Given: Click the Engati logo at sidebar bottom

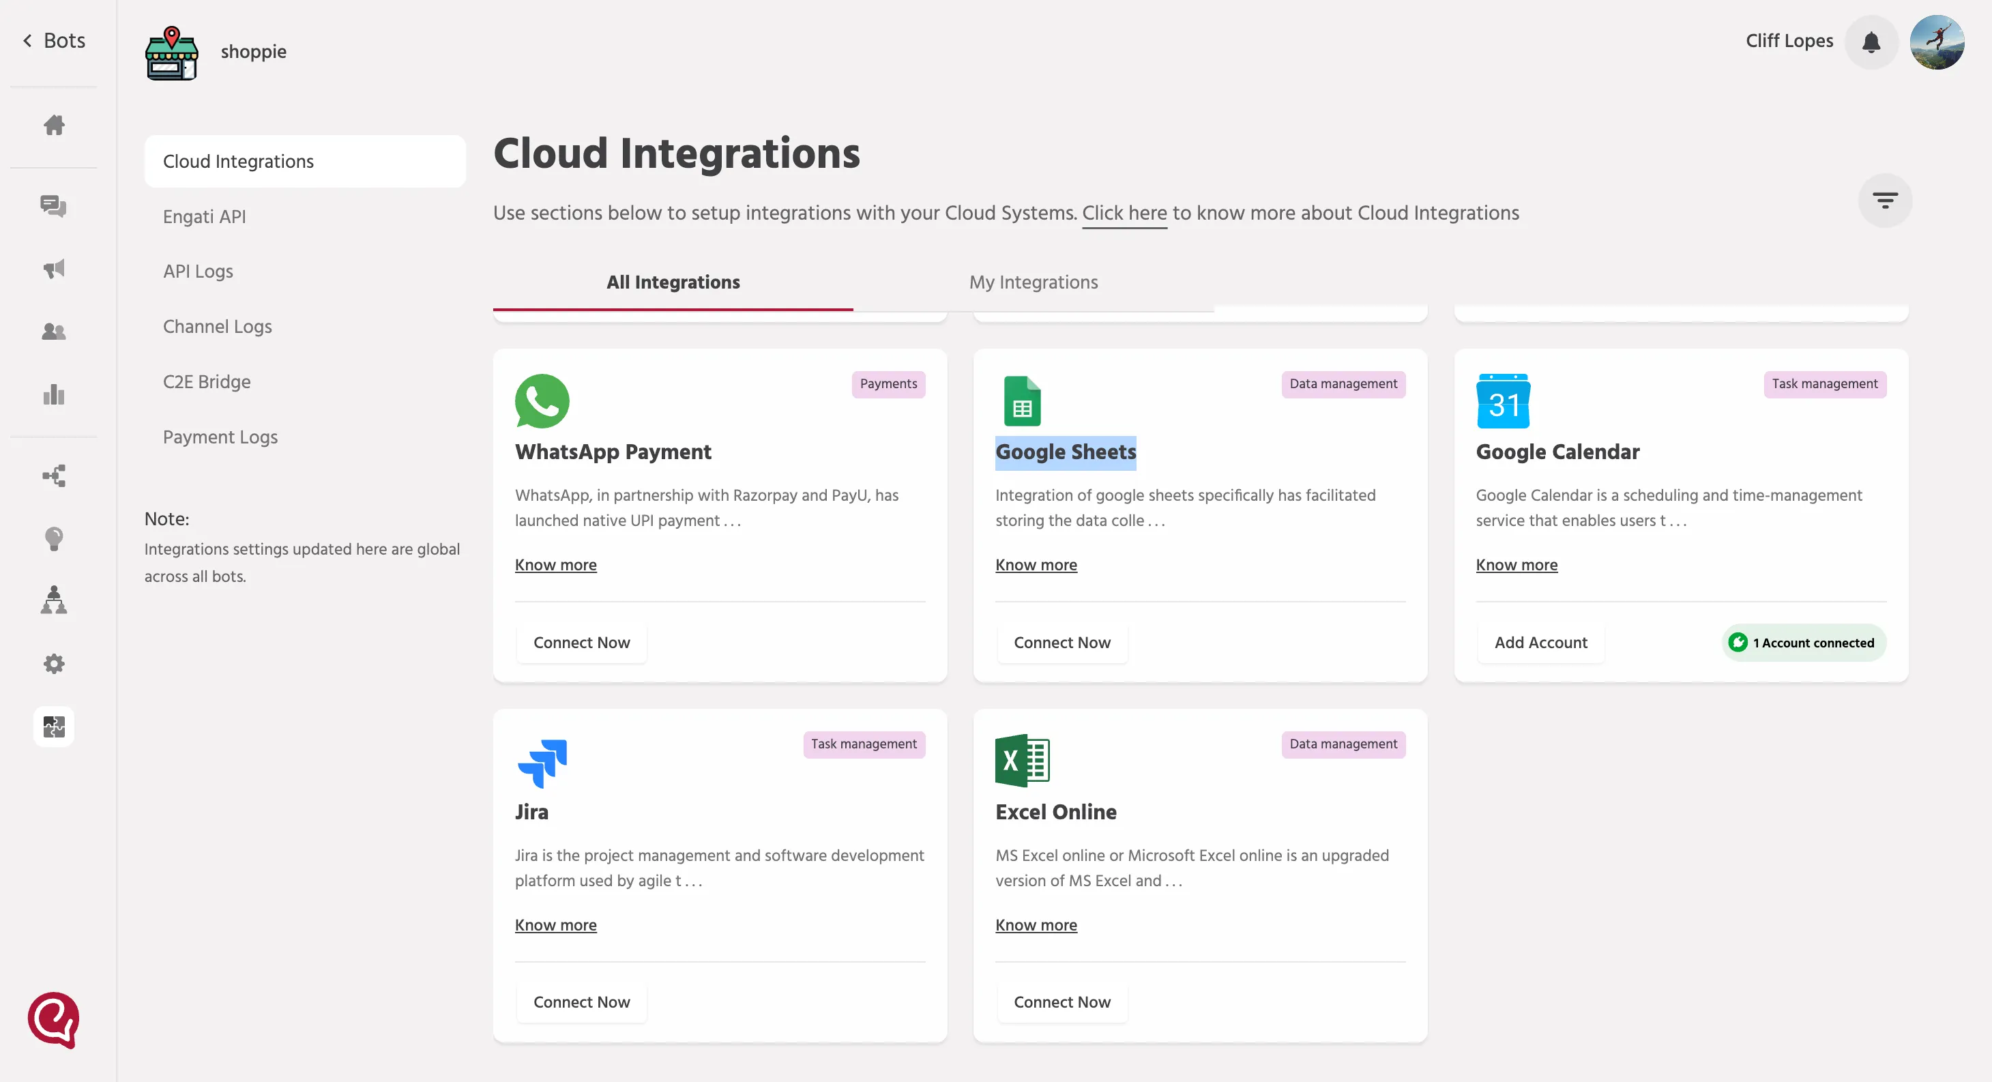Looking at the screenshot, I should coord(53,1020).
